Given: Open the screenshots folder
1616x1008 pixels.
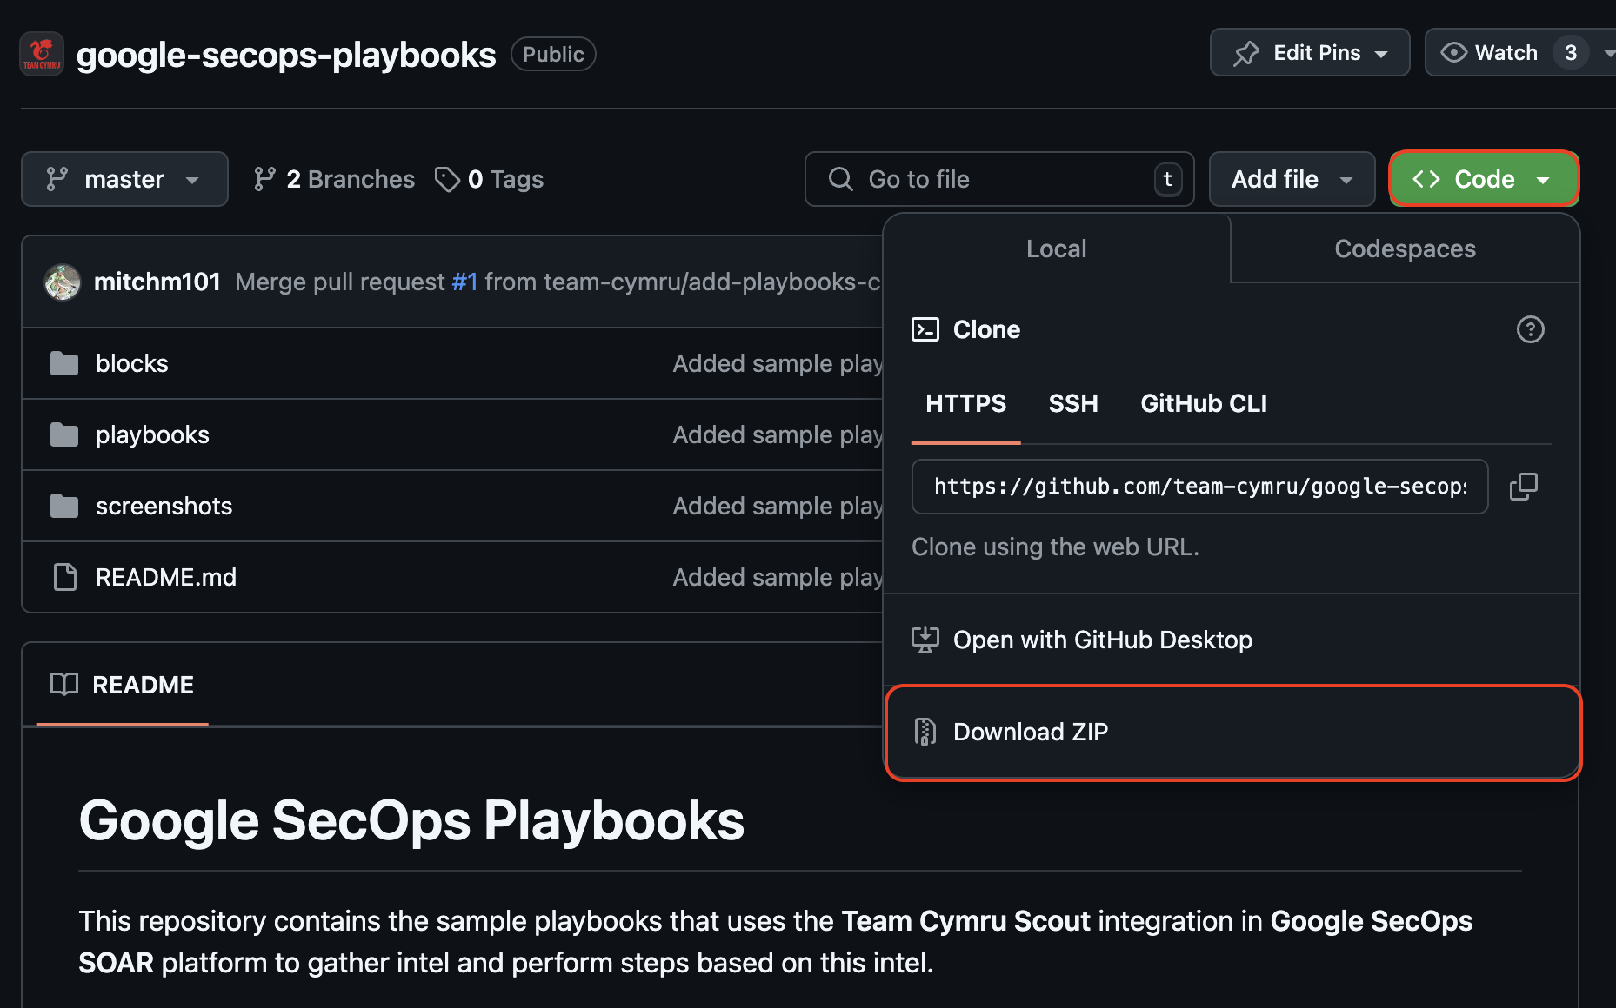Looking at the screenshot, I should point(164,506).
